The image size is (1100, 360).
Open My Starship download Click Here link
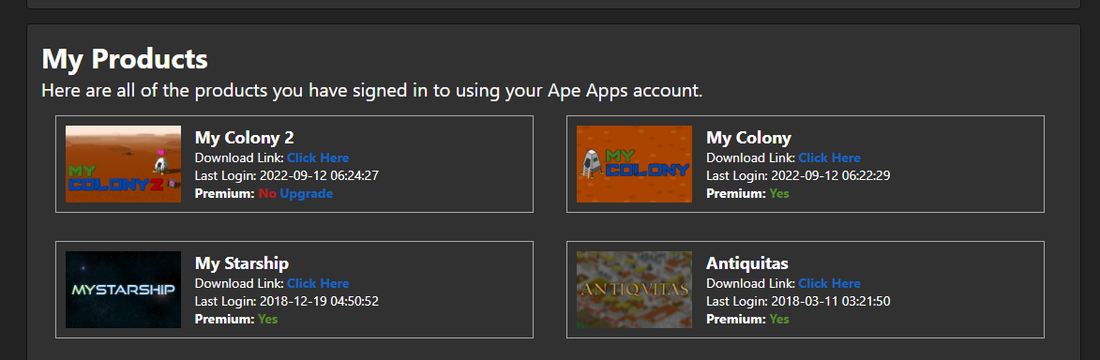(x=318, y=283)
